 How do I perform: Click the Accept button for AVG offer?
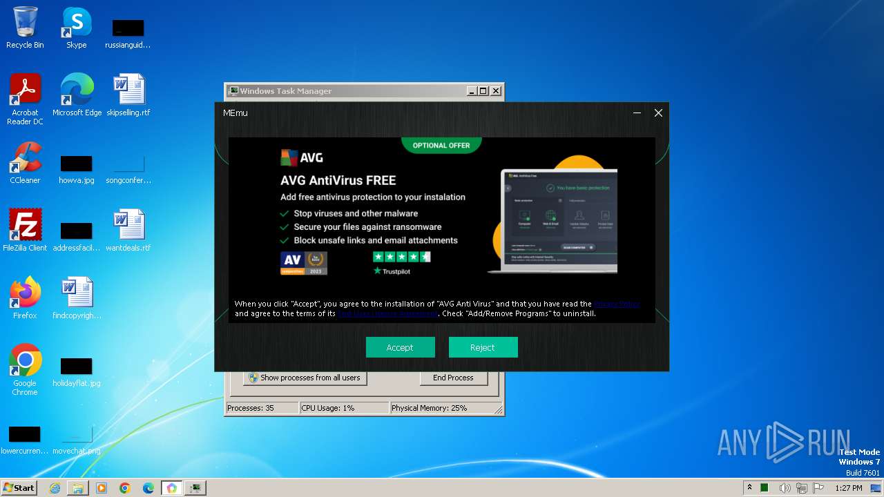tap(400, 347)
